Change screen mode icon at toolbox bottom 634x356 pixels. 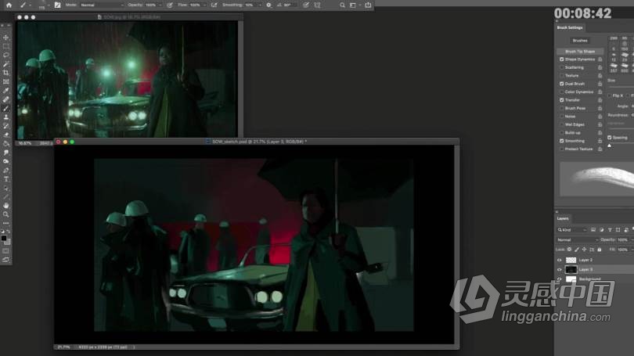pyautogui.click(x=5, y=260)
